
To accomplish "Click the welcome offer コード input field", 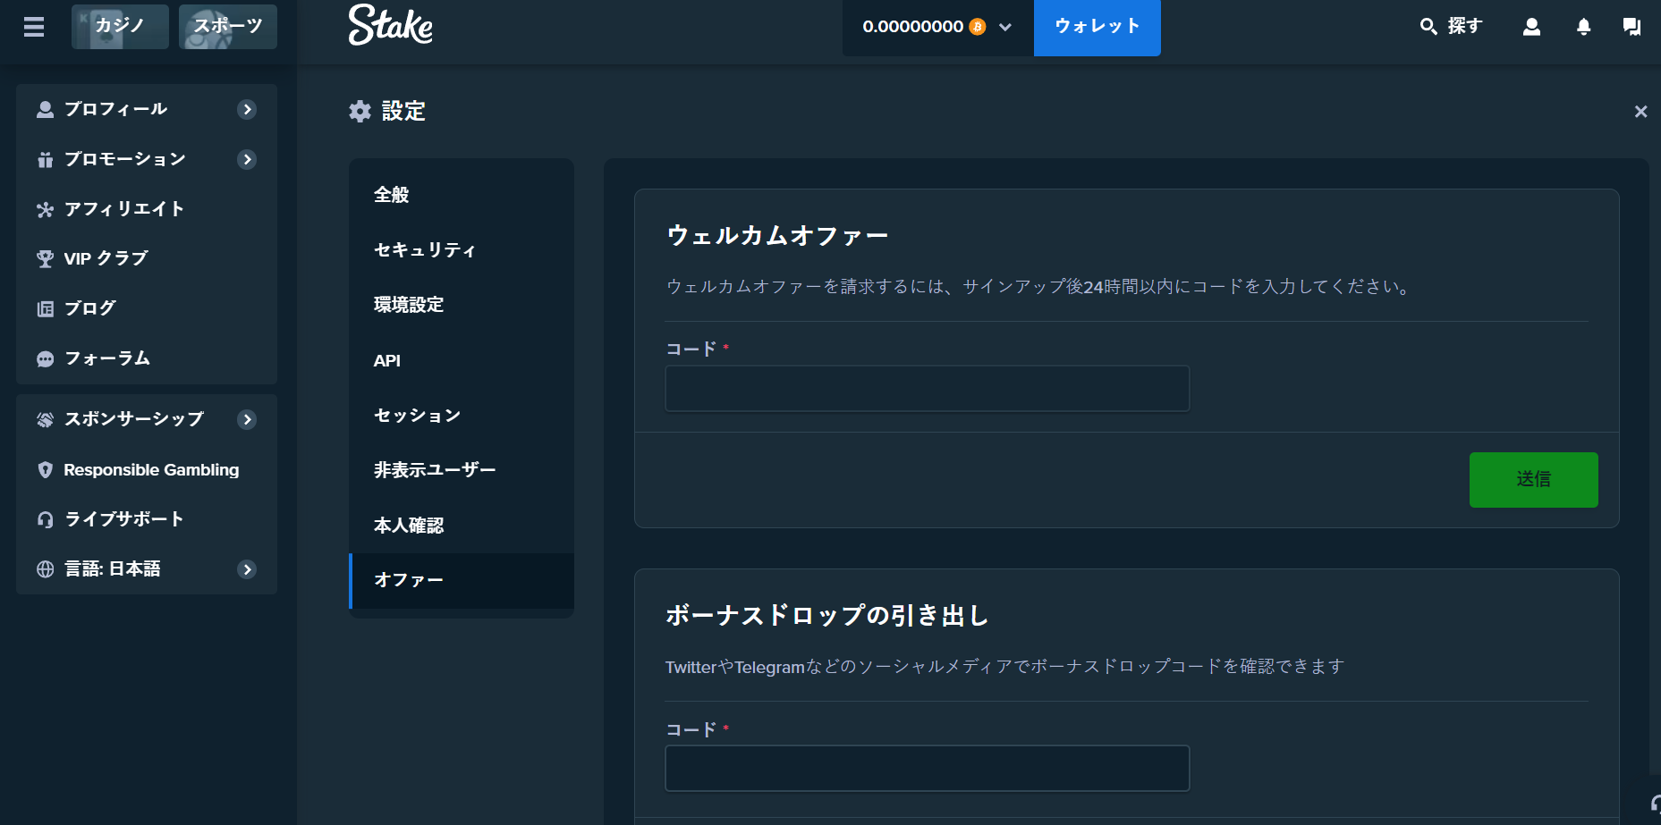I will [927, 389].
